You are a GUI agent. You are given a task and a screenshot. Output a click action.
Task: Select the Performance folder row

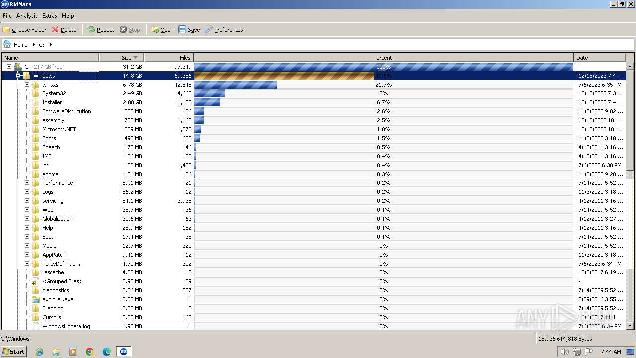pos(314,183)
